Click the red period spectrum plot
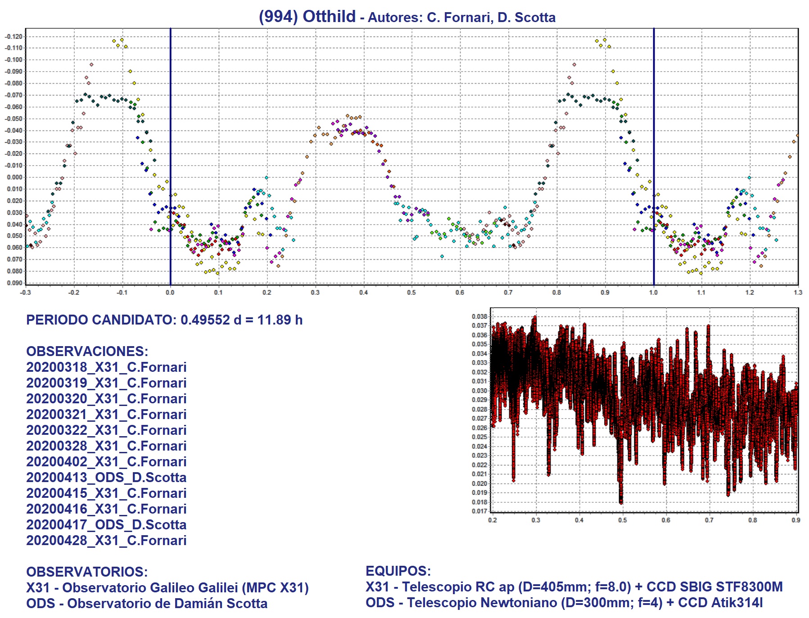Screen dimensions: 809x618 point(644,410)
